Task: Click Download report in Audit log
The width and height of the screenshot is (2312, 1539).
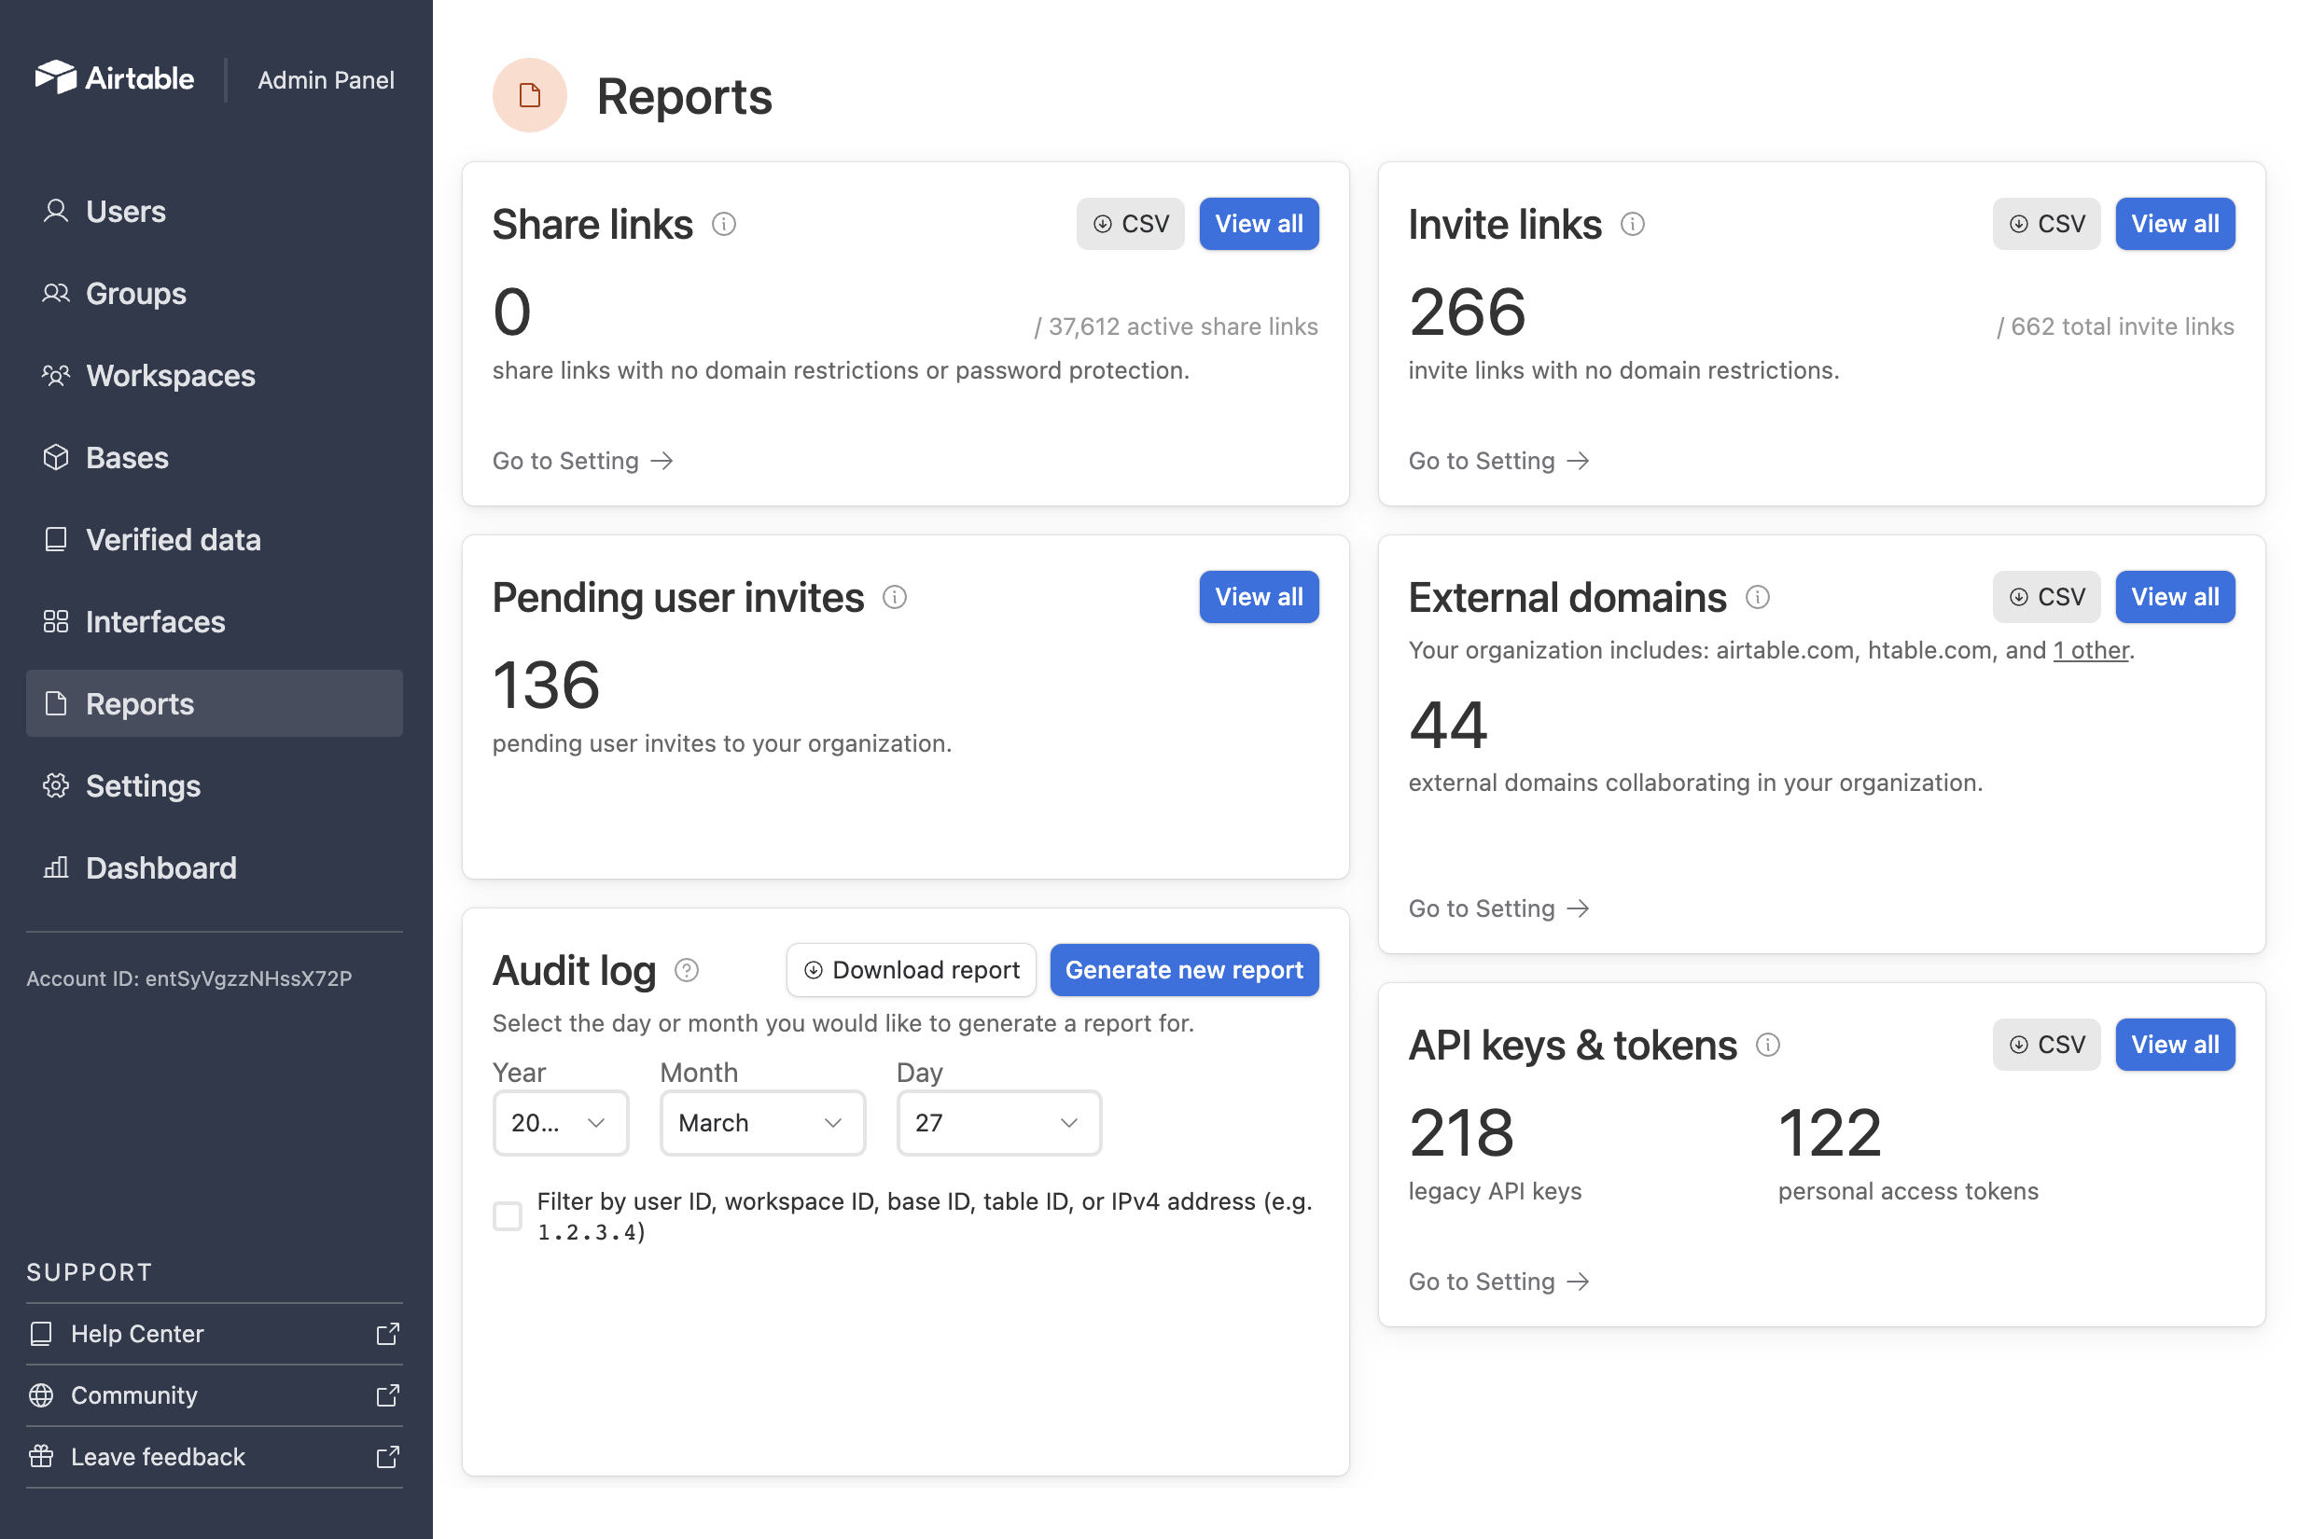Action: [911, 970]
